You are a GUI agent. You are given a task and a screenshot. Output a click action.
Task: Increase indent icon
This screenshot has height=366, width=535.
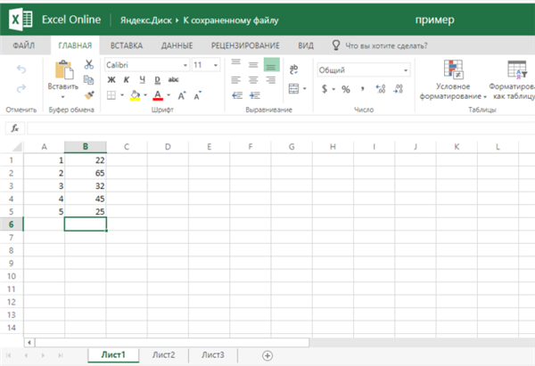tap(254, 95)
